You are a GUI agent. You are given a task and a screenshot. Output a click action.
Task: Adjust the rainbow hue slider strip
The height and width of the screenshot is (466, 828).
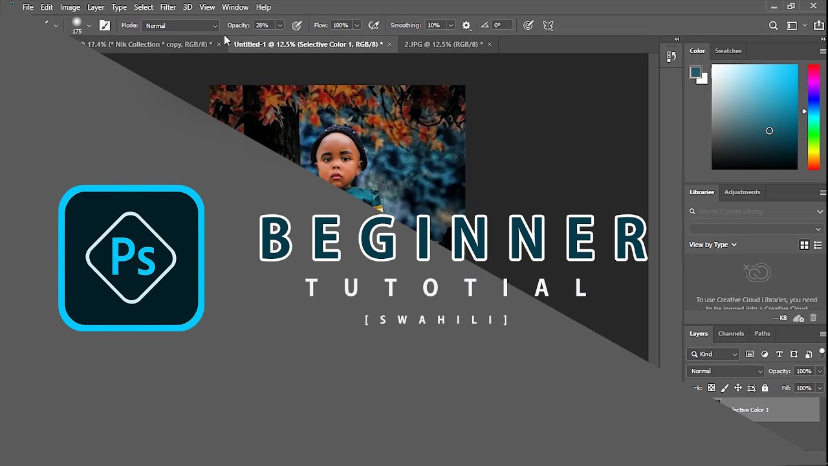(x=814, y=116)
